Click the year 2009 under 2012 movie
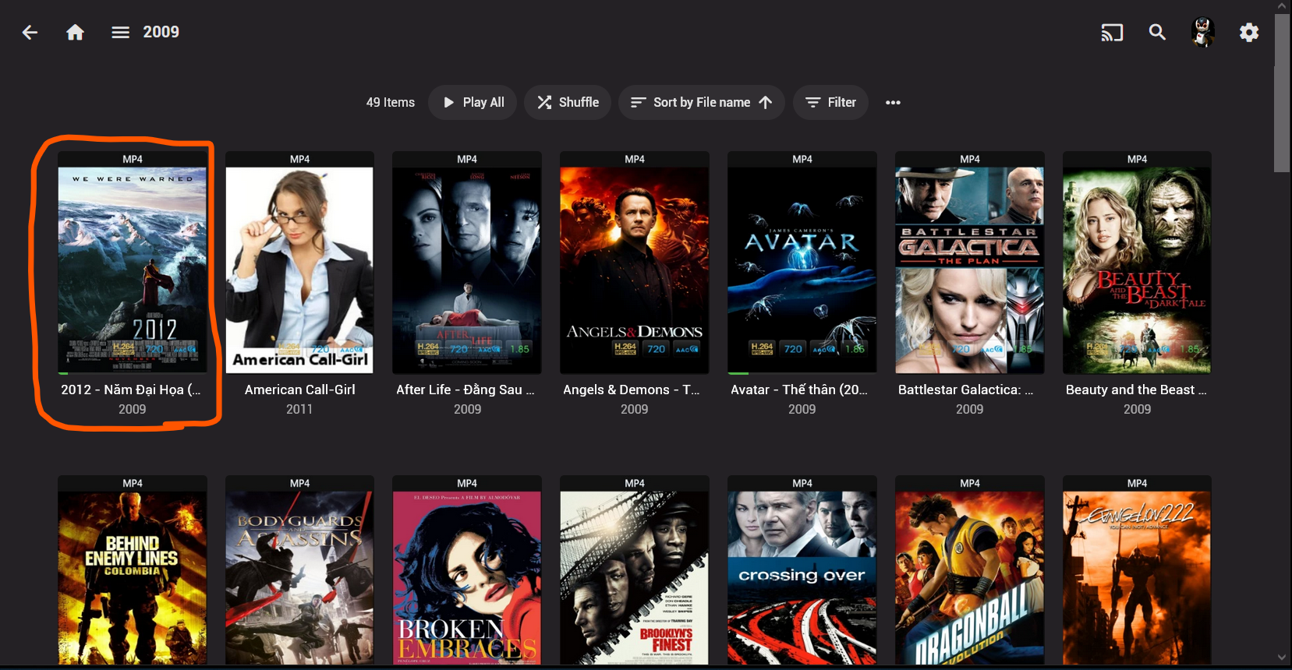The image size is (1292, 670). (133, 409)
